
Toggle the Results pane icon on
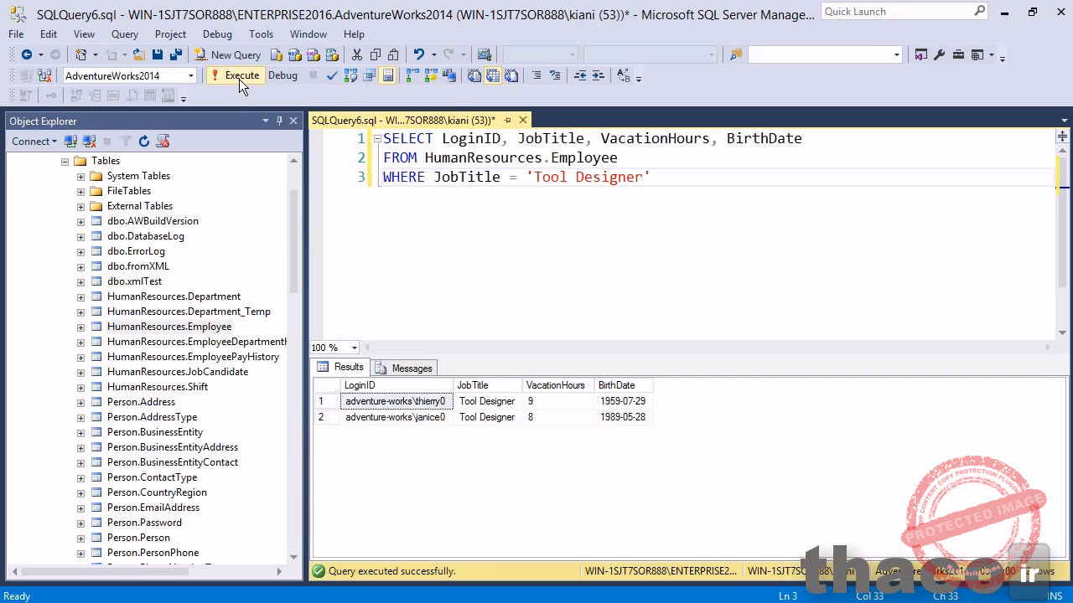pos(388,75)
